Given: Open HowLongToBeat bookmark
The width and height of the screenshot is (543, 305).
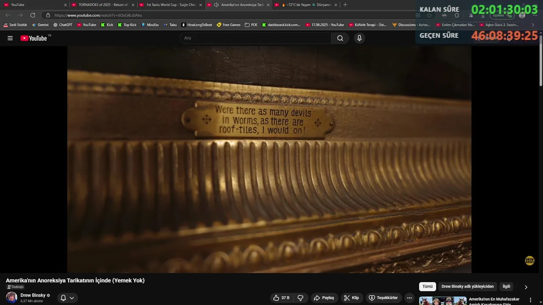Looking at the screenshot, I should [x=196, y=25].
